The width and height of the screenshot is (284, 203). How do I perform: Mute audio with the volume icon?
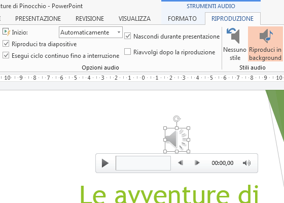[x=246, y=163]
